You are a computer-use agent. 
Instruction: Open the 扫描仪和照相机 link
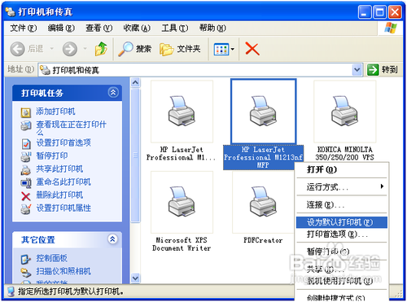tap(63, 271)
